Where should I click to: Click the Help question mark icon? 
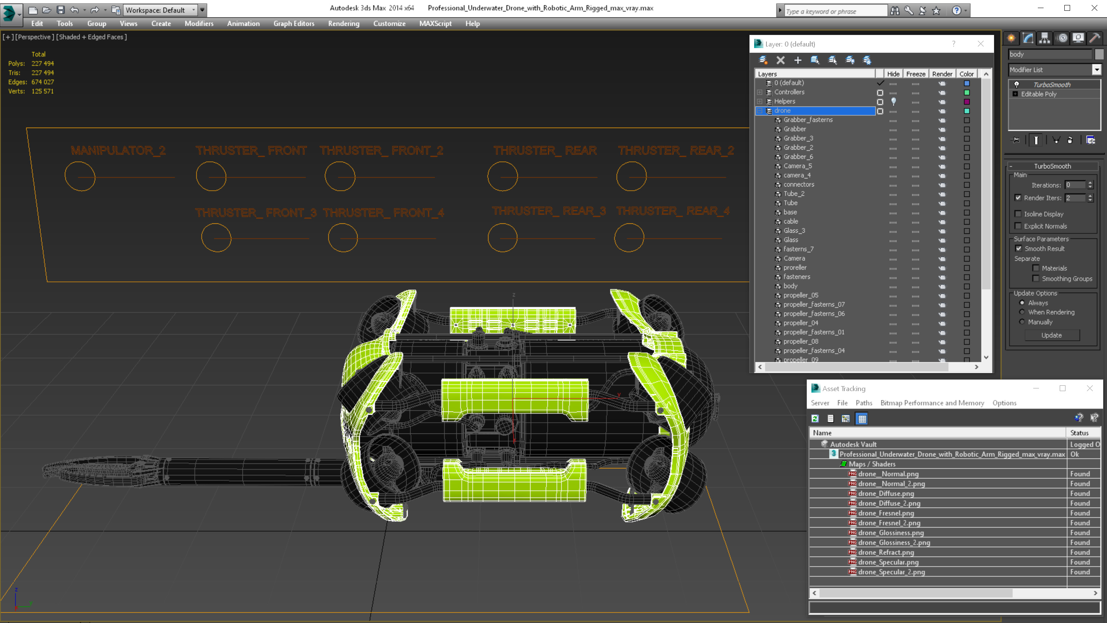[956, 11]
